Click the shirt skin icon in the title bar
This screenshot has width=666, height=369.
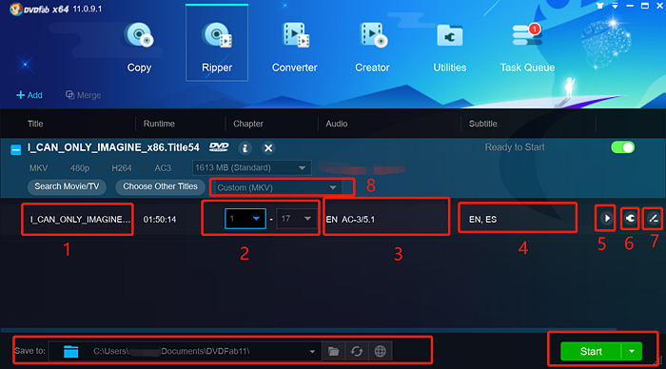[x=599, y=6]
